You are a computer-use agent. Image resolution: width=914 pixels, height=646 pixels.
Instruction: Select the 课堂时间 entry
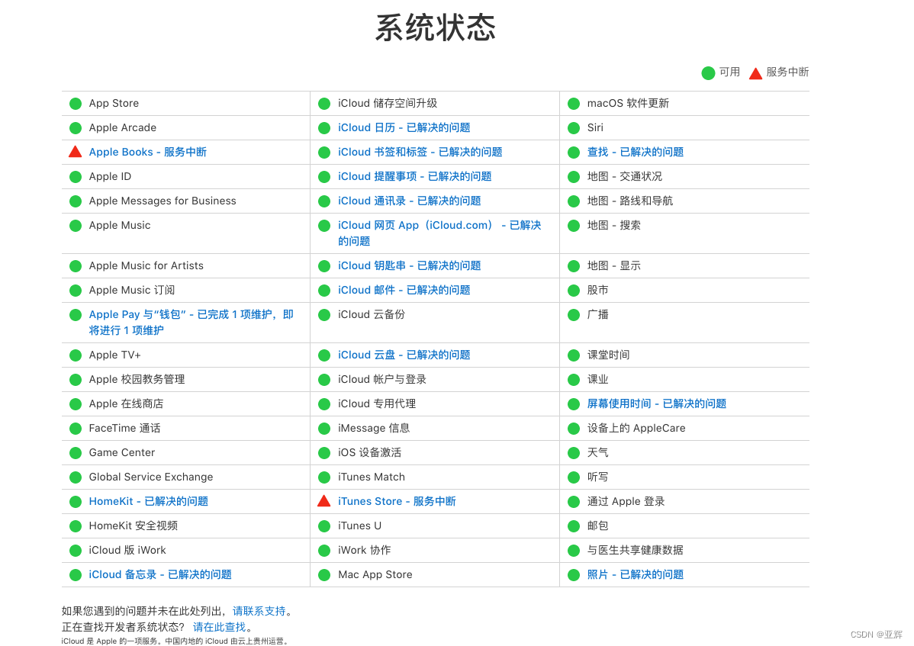tap(609, 355)
